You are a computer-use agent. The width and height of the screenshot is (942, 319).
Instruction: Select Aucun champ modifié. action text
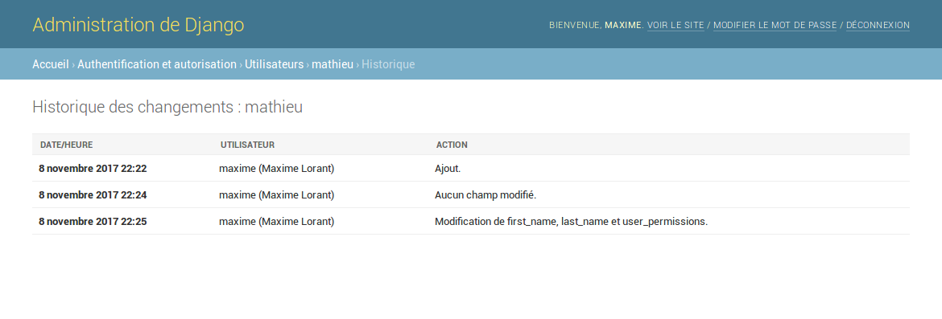click(485, 195)
